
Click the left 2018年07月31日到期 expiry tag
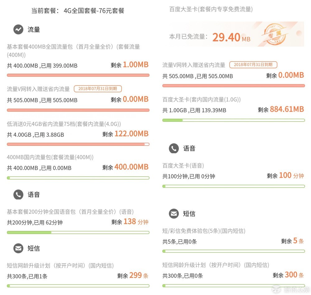click(x=98, y=89)
